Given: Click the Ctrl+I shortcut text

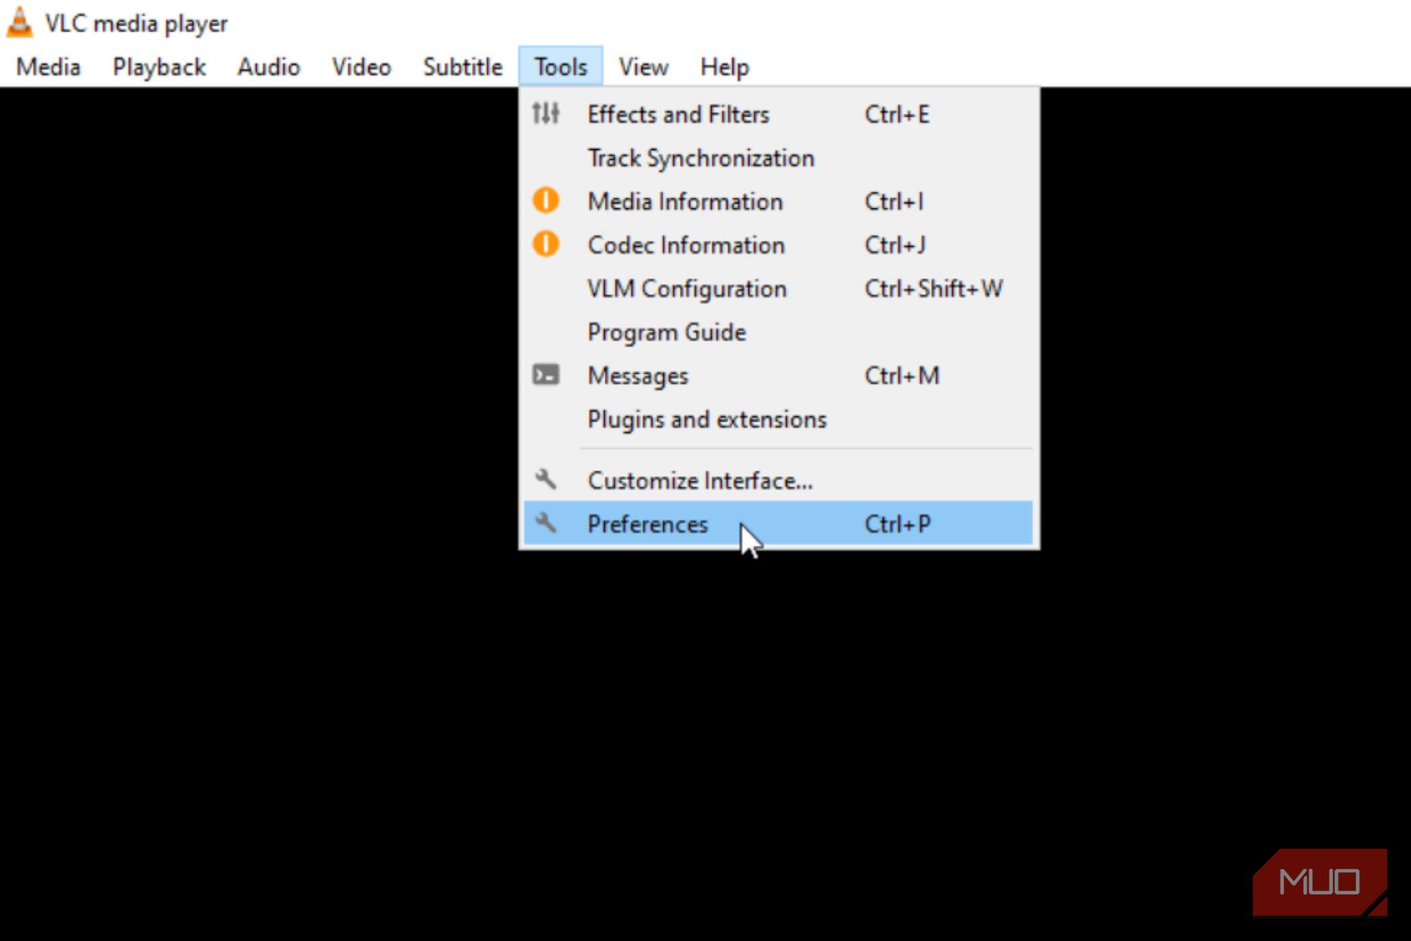Looking at the screenshot, I should [x=894, y=201].
